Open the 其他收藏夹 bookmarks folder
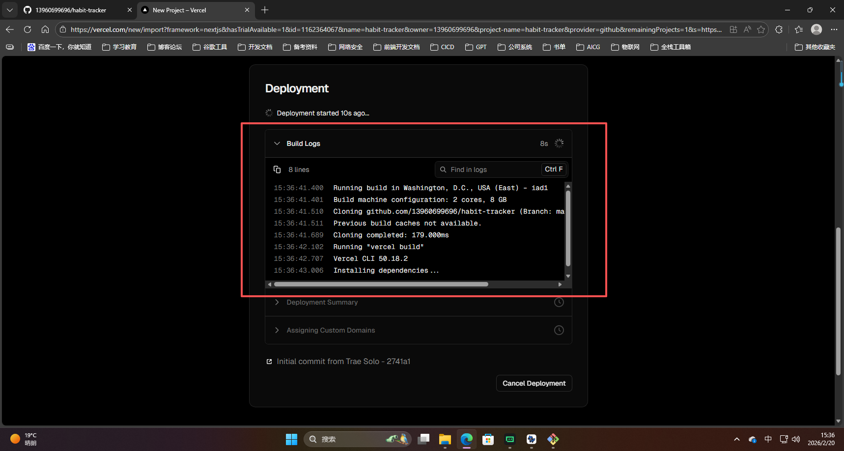The image size is (844, 451). pos(815,47)
